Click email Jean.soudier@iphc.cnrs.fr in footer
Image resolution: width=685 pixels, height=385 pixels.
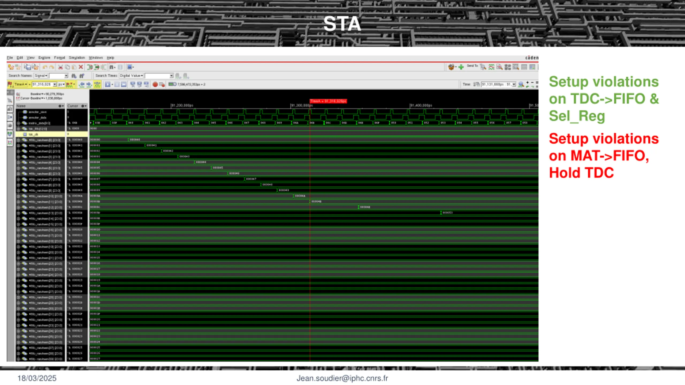(342, 378)
